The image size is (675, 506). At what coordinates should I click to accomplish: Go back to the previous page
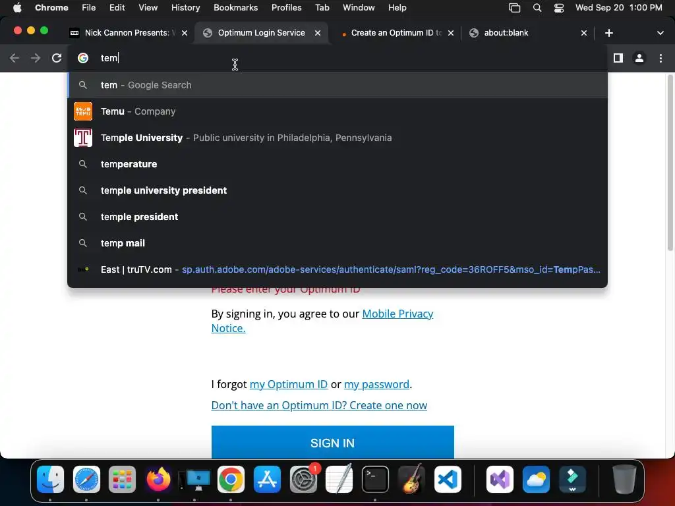[x=15, y=58]
